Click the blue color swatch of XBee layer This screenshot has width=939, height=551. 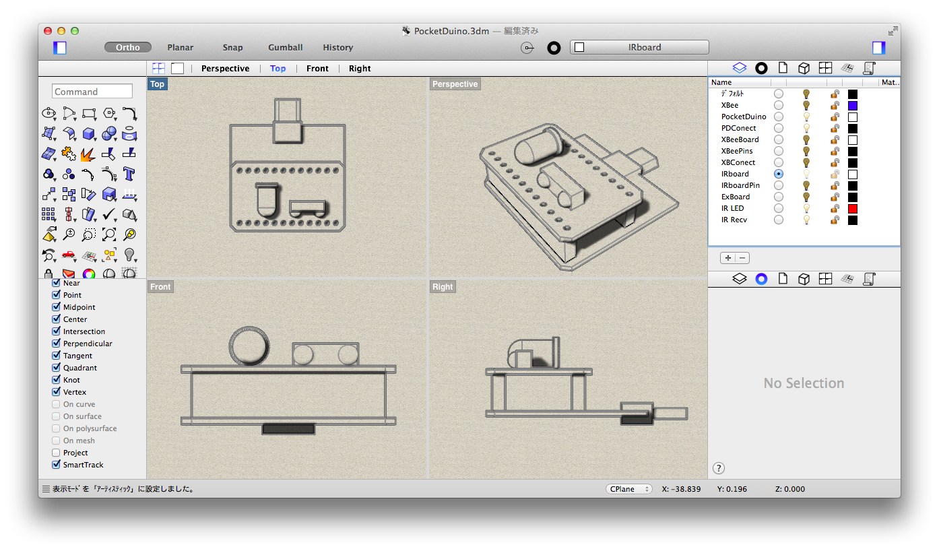click(x=852, y=106)
